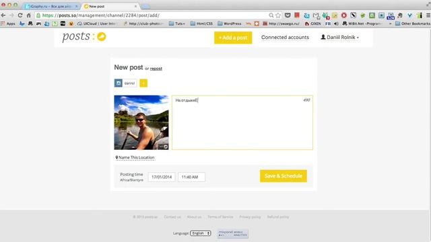
Task: Click the Terms of Service footer link
Action: pyautogui.click(x=220, y=217)
